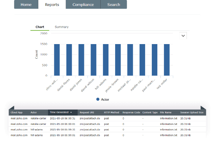Click the File Name column header
Viewport: 215px width, 142px height.
166,112
